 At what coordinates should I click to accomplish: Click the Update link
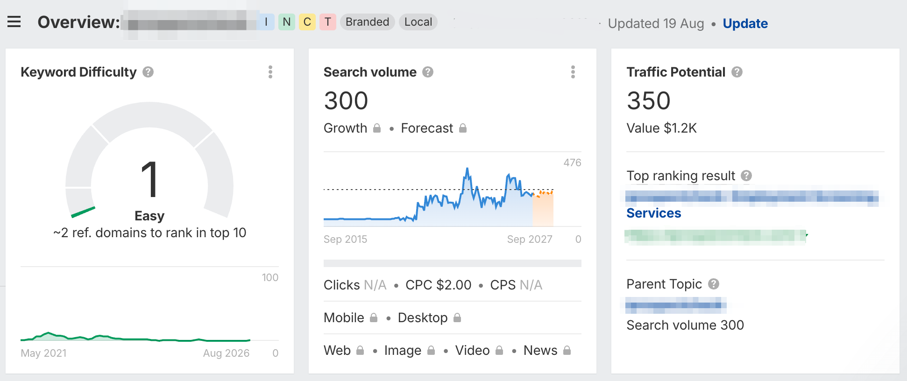(x=745, y=23)
